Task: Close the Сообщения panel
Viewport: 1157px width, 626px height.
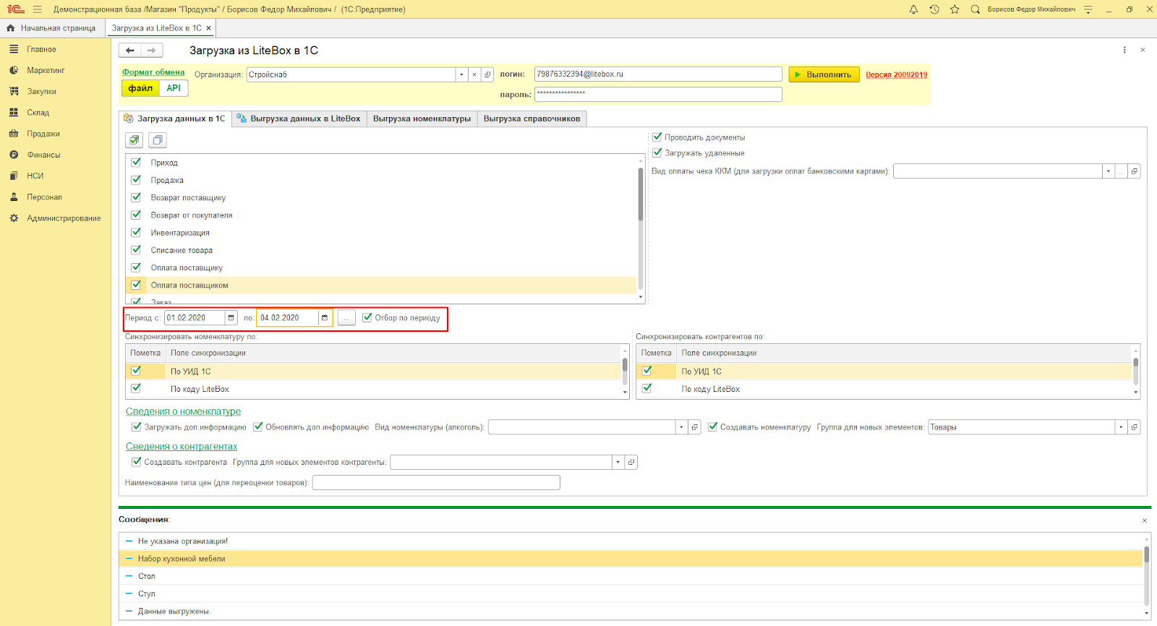Action: [1144, 520]
